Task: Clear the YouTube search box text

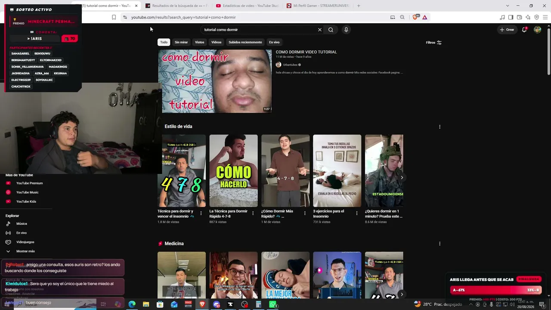Action: 319,30
